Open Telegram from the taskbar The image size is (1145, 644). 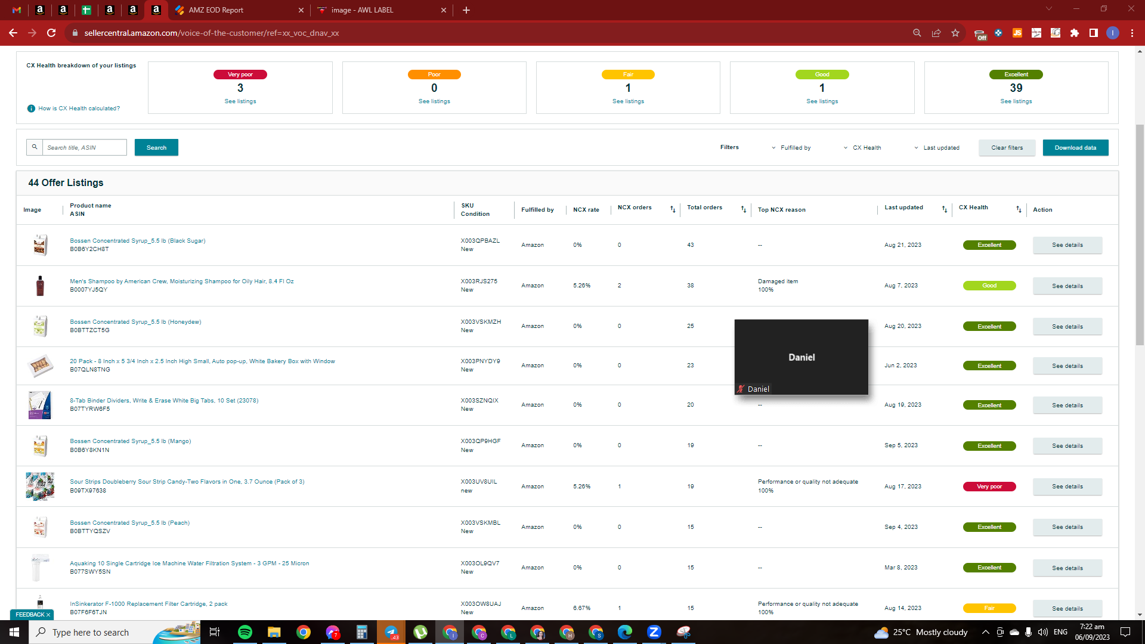pos(391,632)
